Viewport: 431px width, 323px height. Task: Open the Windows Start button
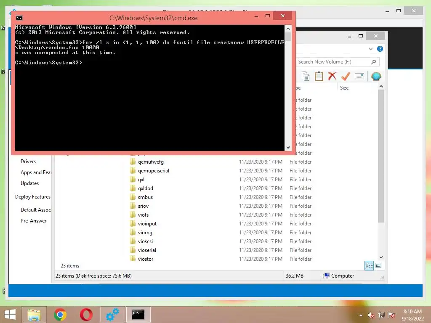pyautogui.click(x=10, y=315)
